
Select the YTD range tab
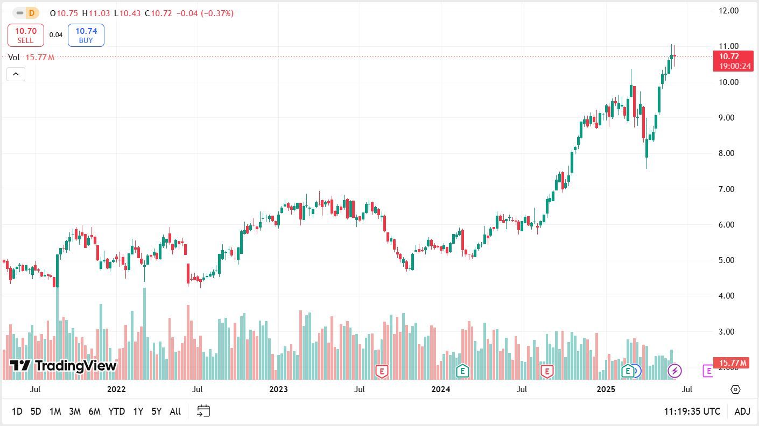116,411
